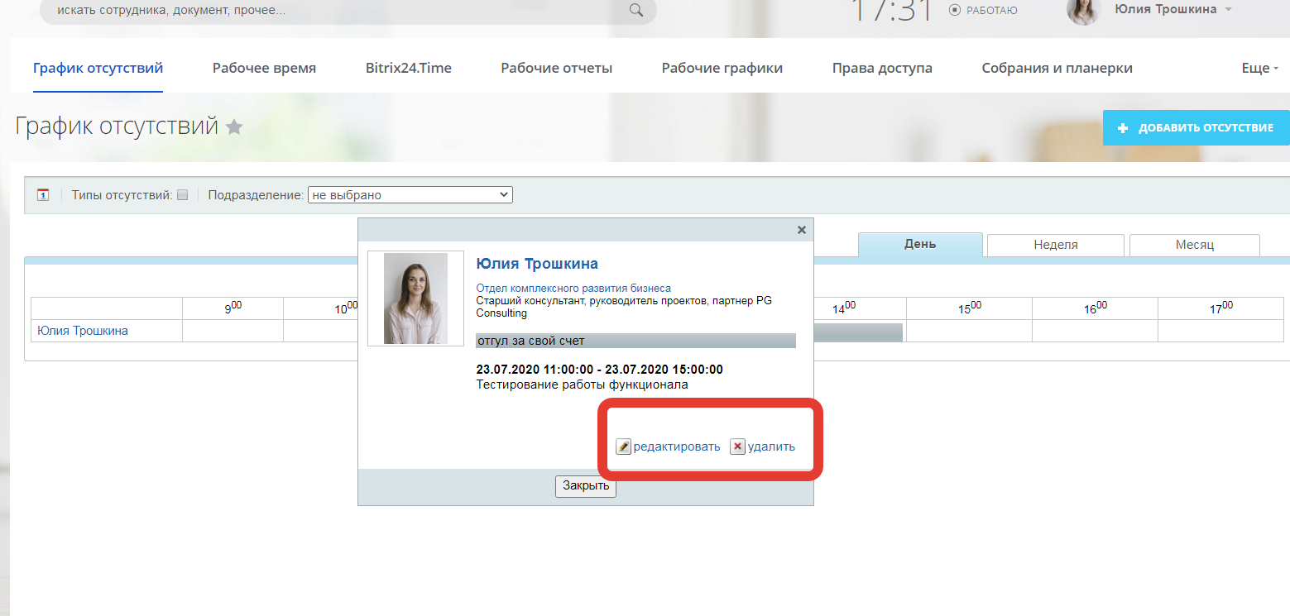Click the user avatar in header

[x=1082, y=10]
